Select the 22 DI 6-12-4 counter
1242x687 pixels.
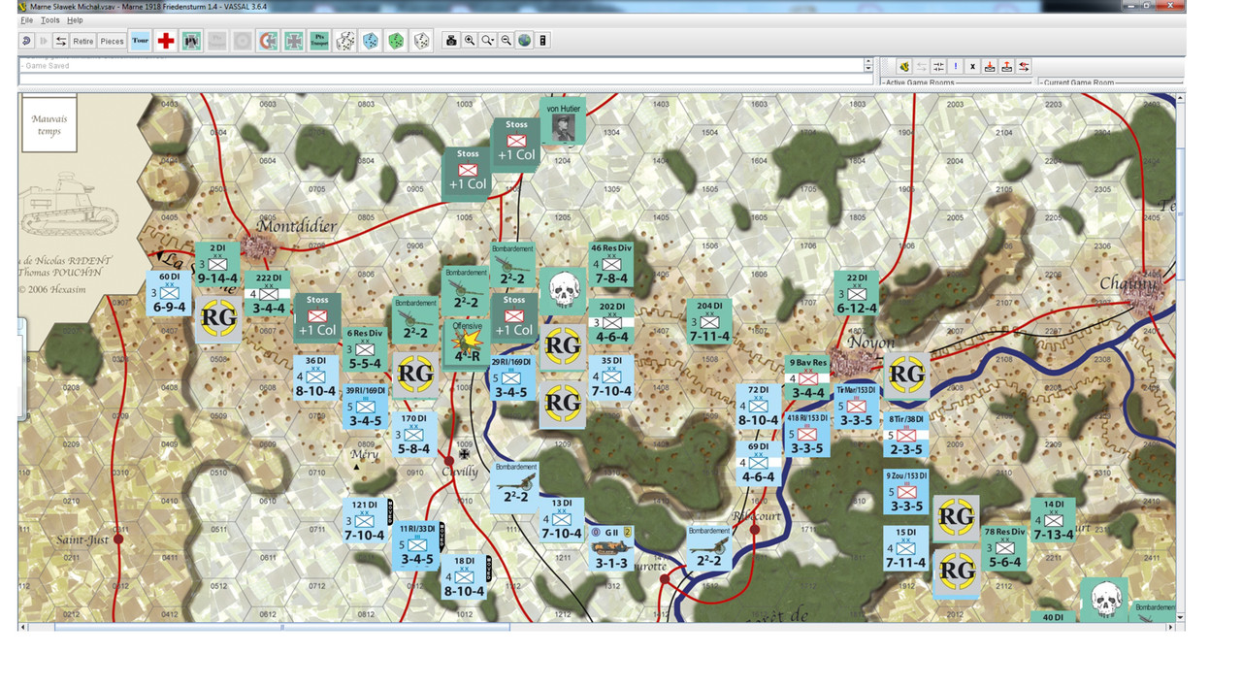856,294
